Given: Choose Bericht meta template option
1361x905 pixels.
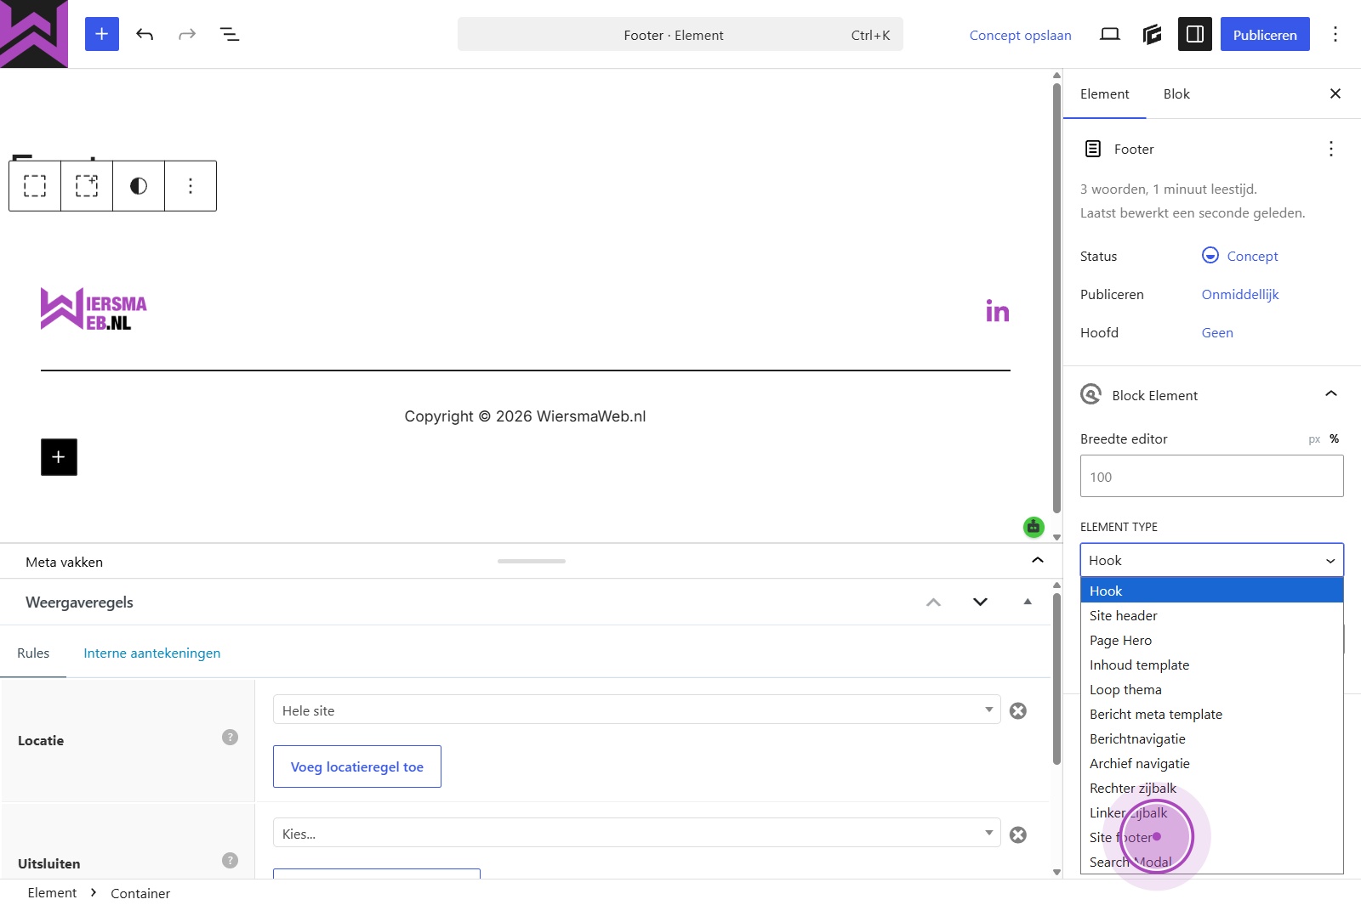Looking at the screenshot, I should tap(1212, 714).
